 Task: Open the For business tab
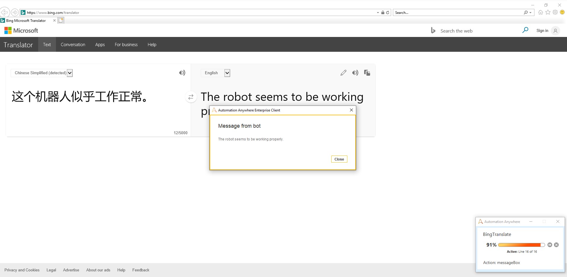click(126, 44)
